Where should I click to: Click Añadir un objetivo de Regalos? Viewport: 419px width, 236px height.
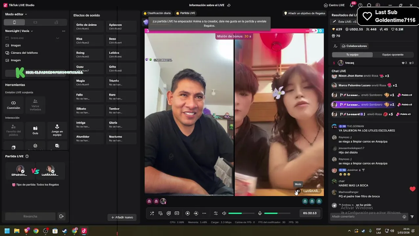coord(305,13)
